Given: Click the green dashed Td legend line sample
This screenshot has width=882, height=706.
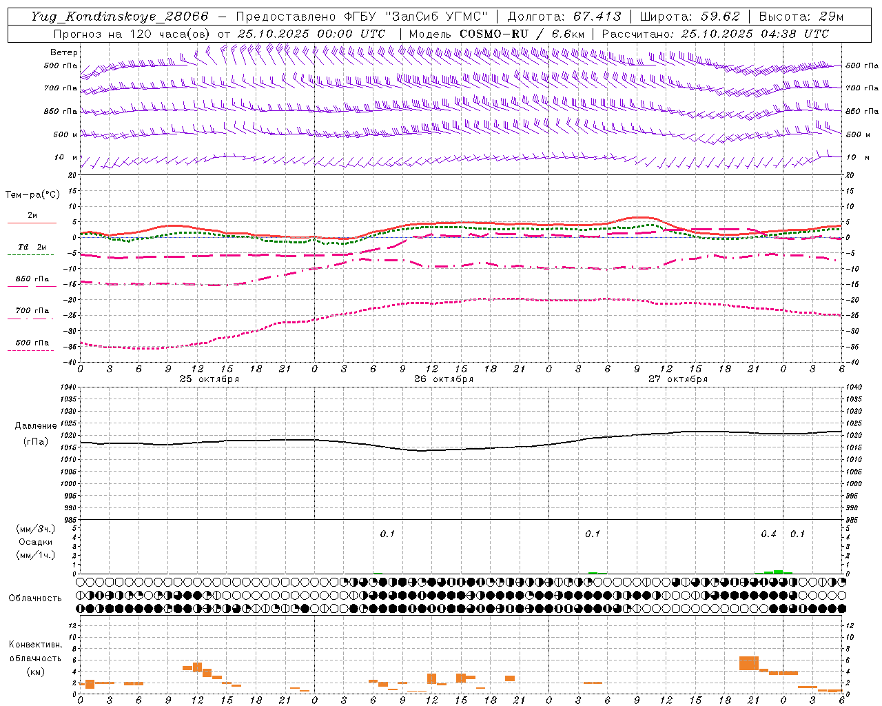Looking at the screenshot, I should point(30,255).
